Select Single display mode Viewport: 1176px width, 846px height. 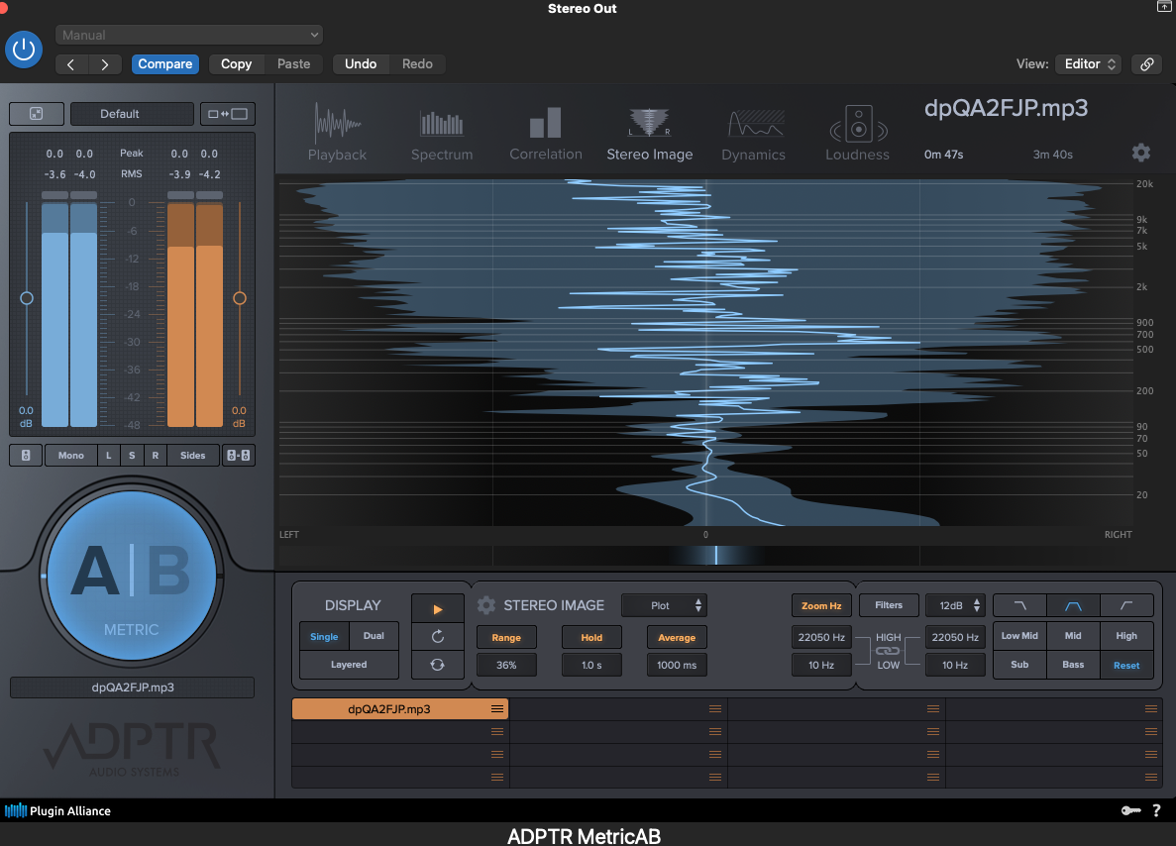324,636
